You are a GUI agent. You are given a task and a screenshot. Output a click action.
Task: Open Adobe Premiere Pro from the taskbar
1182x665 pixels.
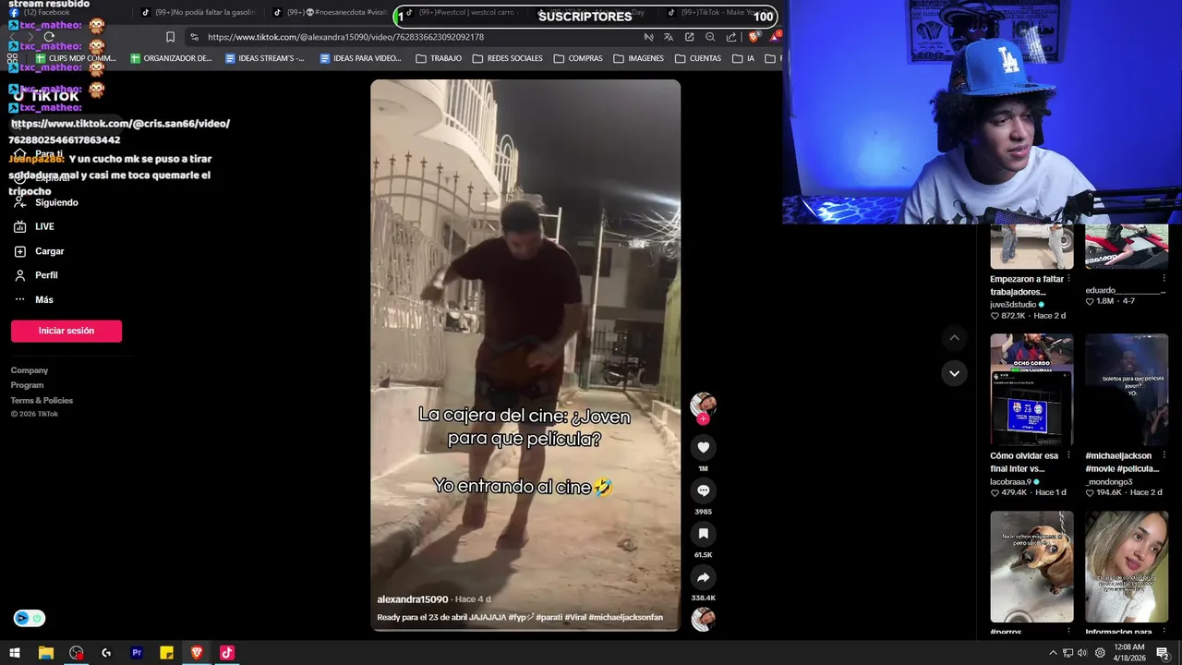137,653
